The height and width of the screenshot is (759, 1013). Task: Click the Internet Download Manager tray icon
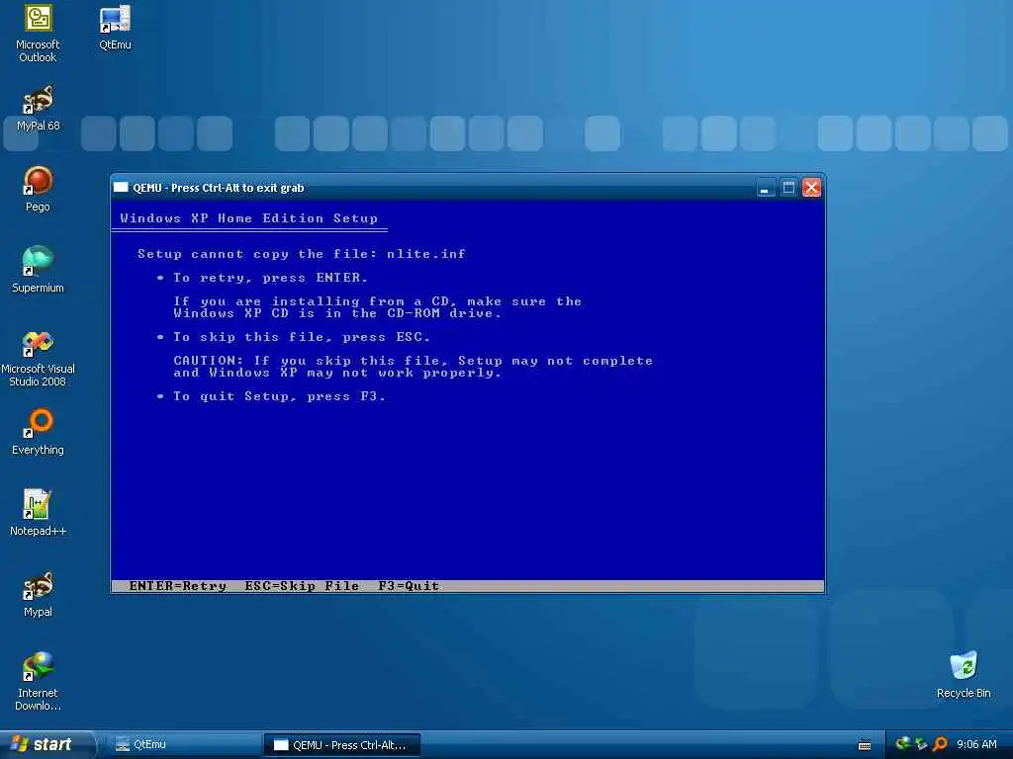tap(903, 744)
